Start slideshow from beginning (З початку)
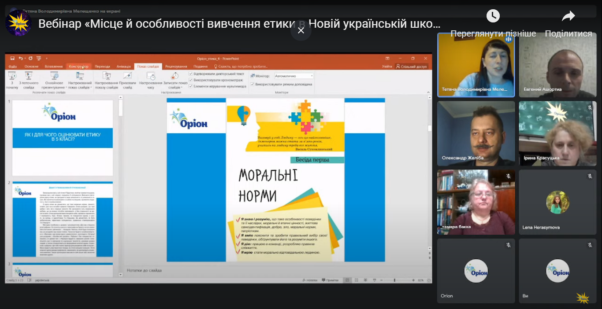The height and width of the screenshot is (309, 602). pyautogui.click(x=12, y=76)
